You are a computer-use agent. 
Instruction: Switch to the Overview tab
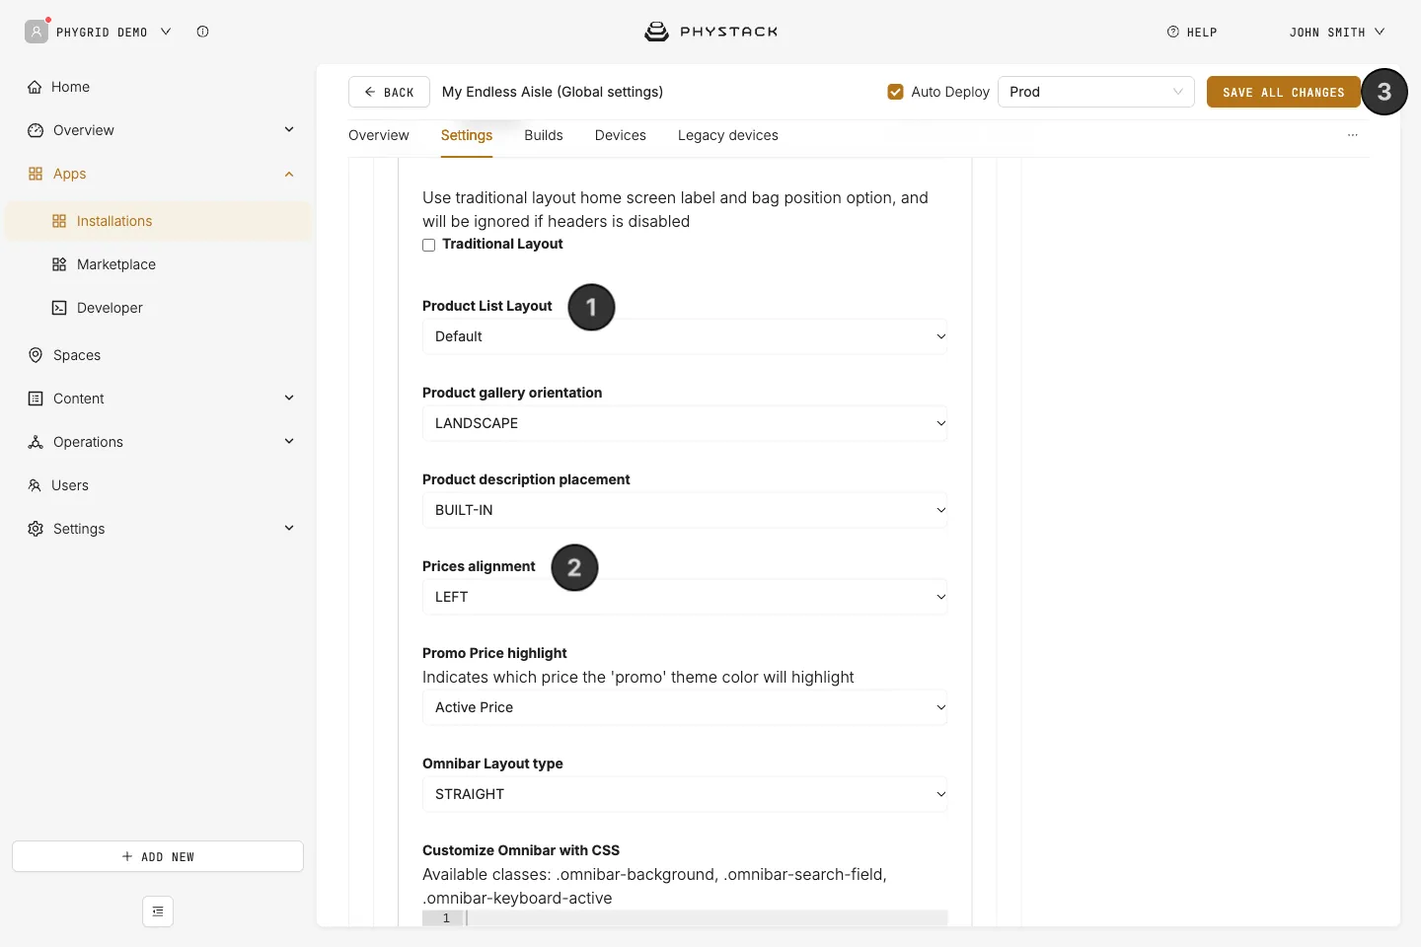tap(379, 135)
